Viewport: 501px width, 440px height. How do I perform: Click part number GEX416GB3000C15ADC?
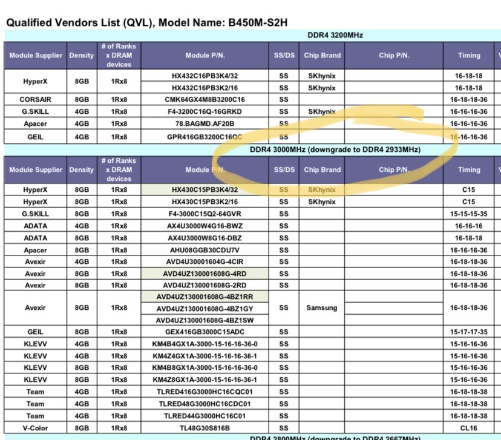pos(205,332)
